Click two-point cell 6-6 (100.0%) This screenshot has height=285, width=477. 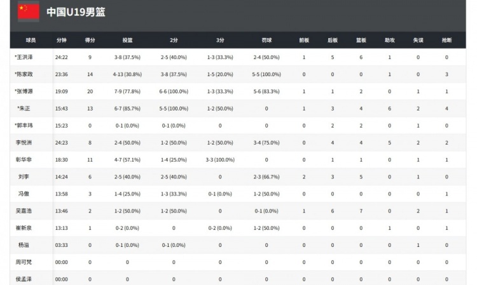[x=174, y=91]
